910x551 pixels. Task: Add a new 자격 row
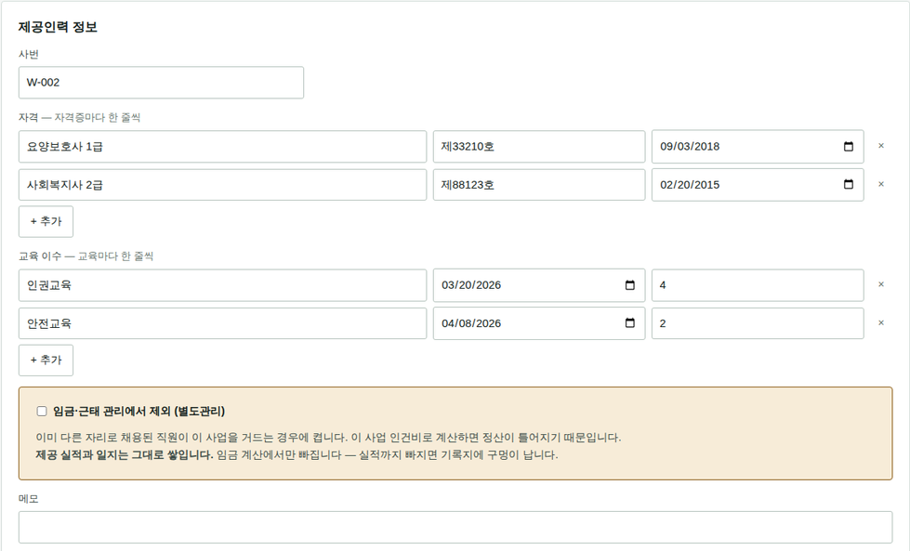coord(46,221)
